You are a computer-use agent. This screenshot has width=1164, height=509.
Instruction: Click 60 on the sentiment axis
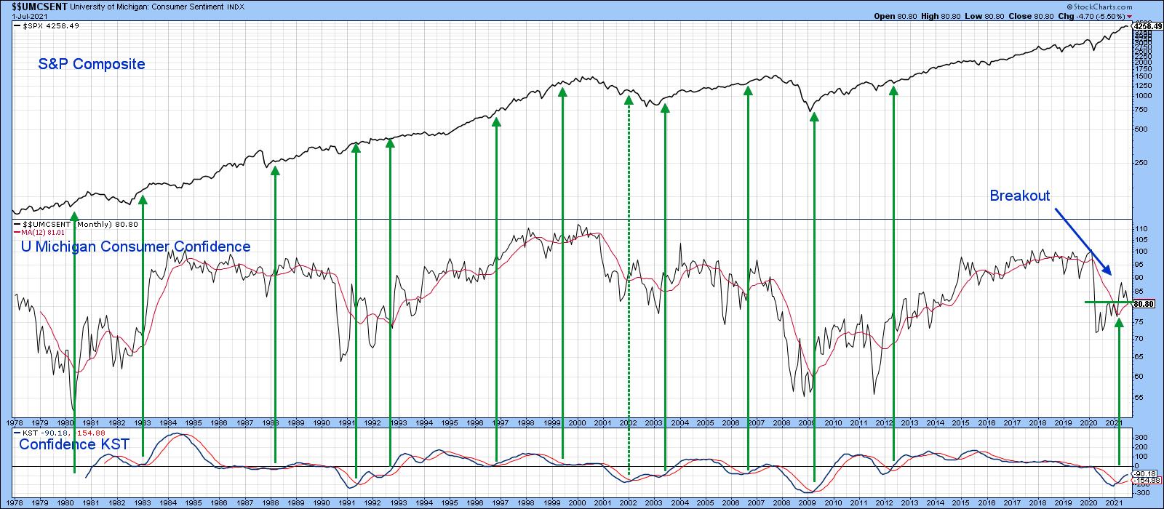coord(1139,377)
